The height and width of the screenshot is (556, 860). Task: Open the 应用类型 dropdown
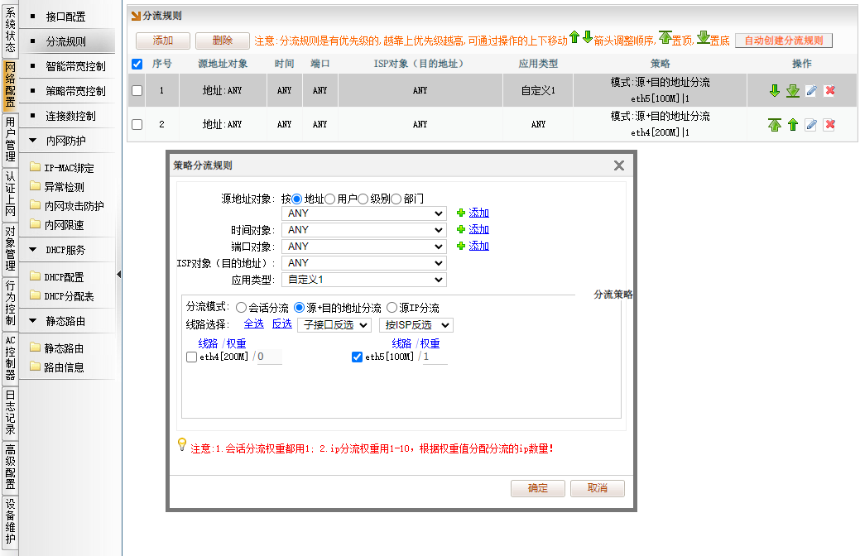point(363,280)
